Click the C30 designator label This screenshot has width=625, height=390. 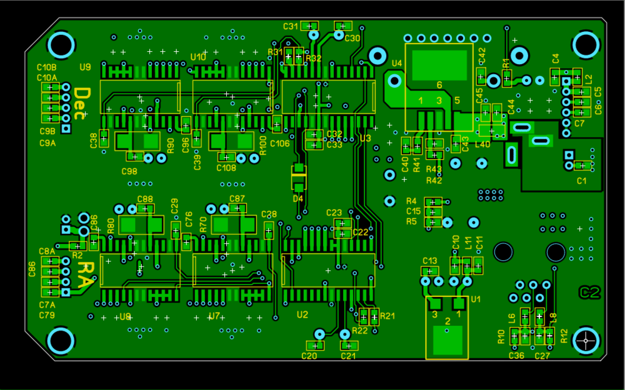point(352,38)
